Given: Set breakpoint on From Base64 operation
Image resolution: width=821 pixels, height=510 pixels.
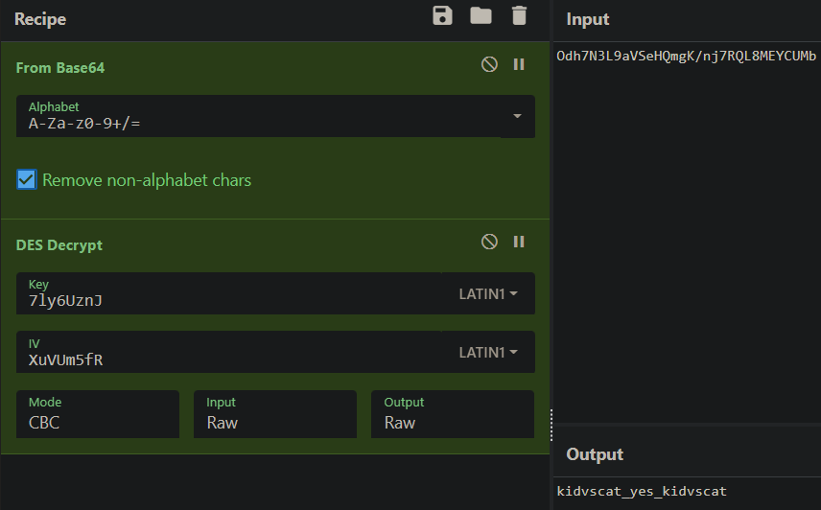Looking at the screenshot, I should pyautogui.click(x=519, y=64).
